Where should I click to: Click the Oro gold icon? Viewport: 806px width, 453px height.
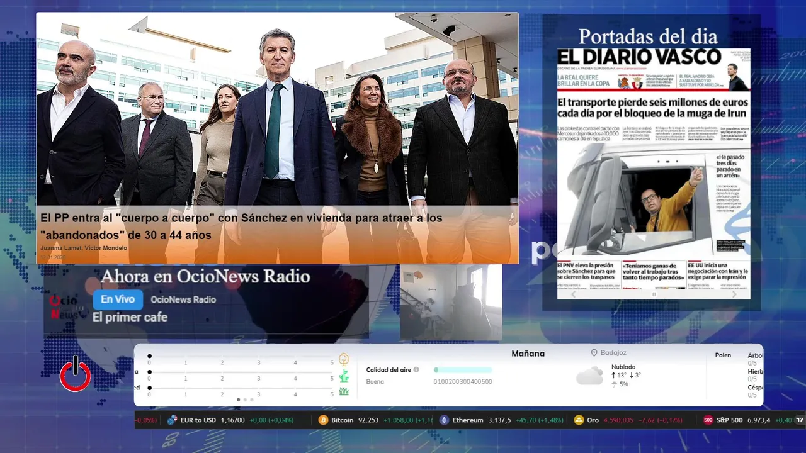pyautogui.click(x=579, y=420)
